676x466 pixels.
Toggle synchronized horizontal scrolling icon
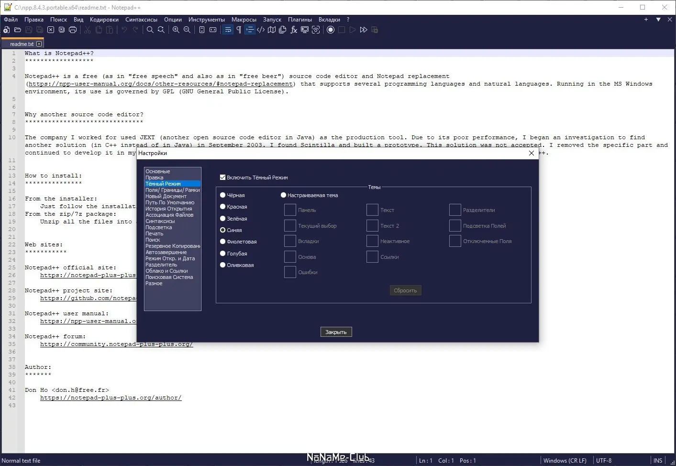coord(213,30)
